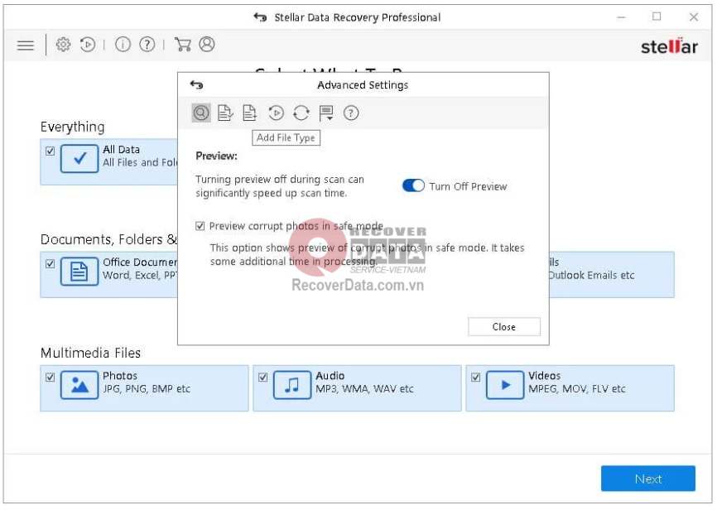Open the user account icon
The height and width of the screenshot is (510, 717).
(207, 45)
